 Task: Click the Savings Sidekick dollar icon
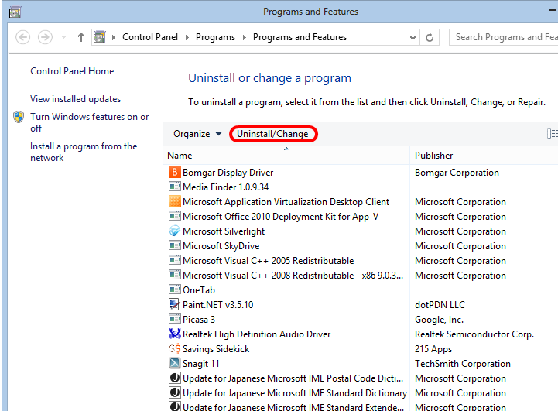(174, 349)
